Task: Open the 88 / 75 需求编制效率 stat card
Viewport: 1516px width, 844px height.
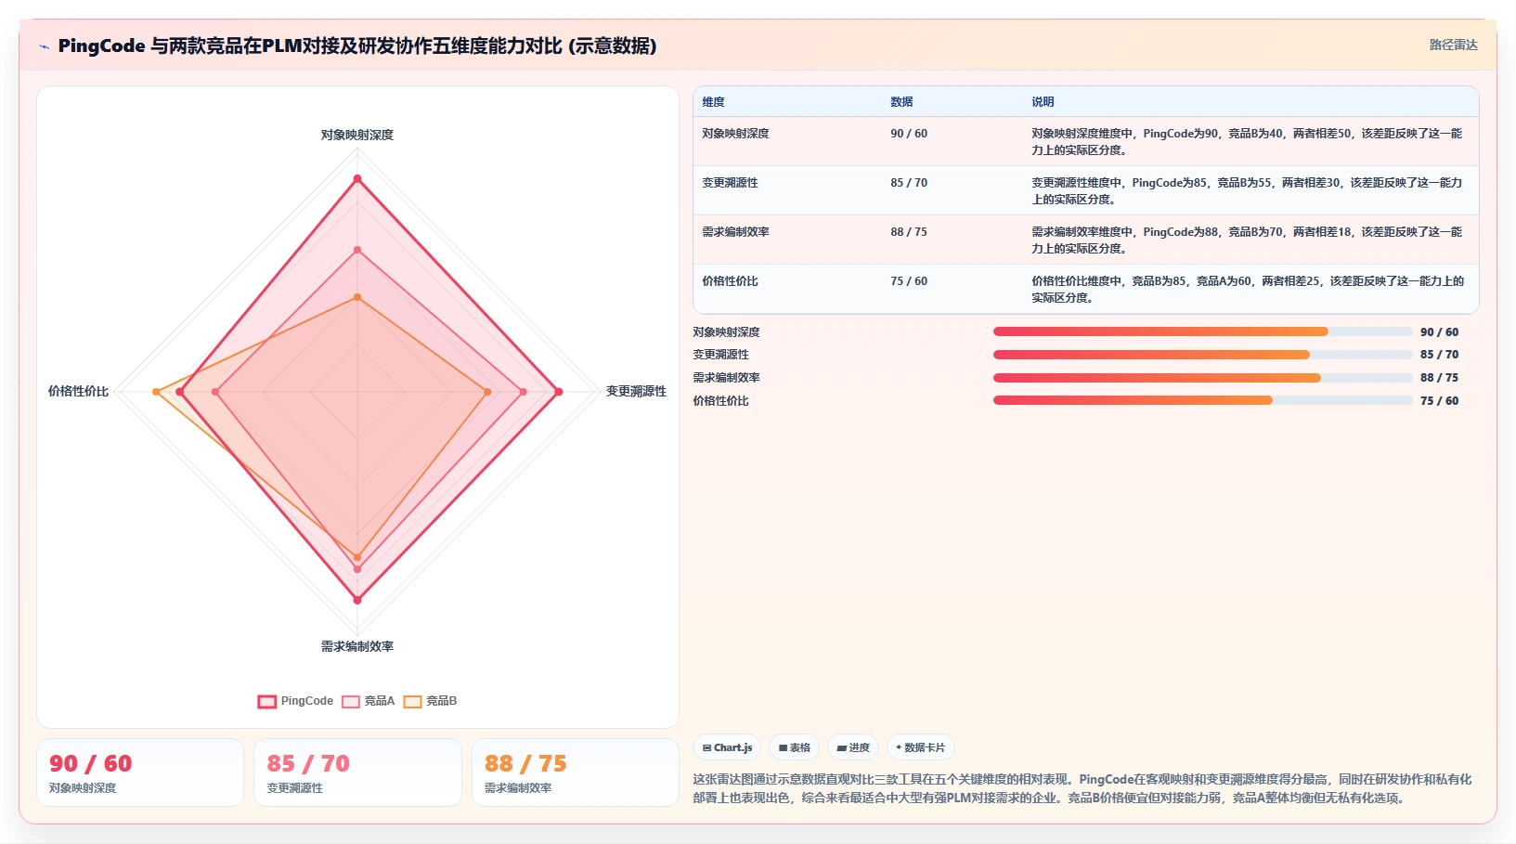Action: click(x=576, y=773)
